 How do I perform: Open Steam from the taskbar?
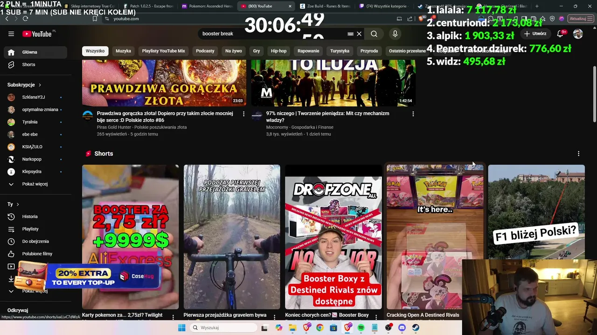pyautogui.click(x=416, y=328)
